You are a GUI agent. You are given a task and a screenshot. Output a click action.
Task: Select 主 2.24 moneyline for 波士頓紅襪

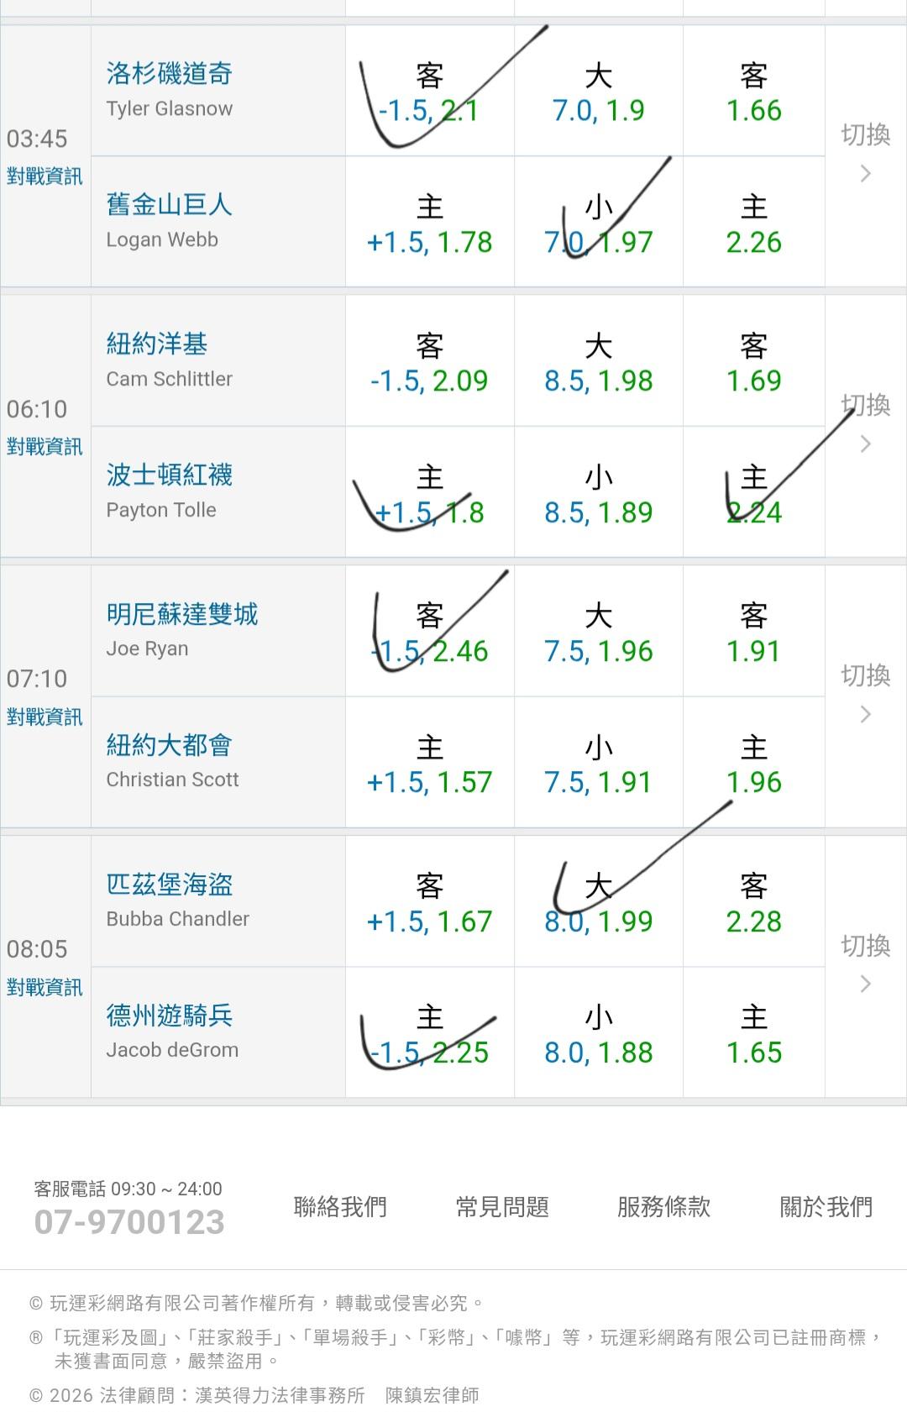tap(753, 495)
